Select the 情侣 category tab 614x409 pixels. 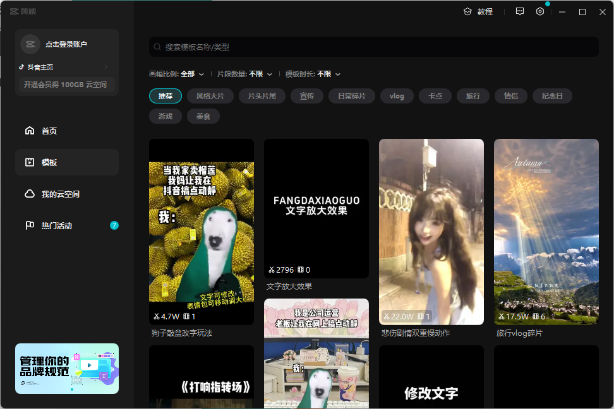pyautogui.click(x=511, y=96)
